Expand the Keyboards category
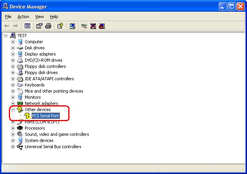Viewport: 247px width, 174px height. tap(13, 85)
